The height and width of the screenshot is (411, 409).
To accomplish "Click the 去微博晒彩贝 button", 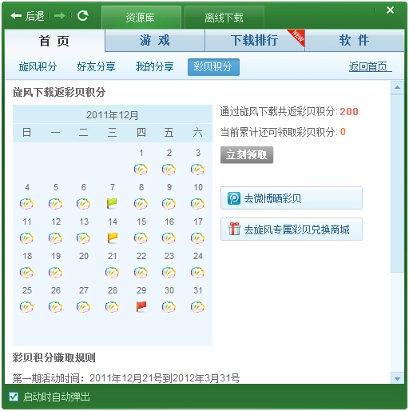I will [292, 198].
